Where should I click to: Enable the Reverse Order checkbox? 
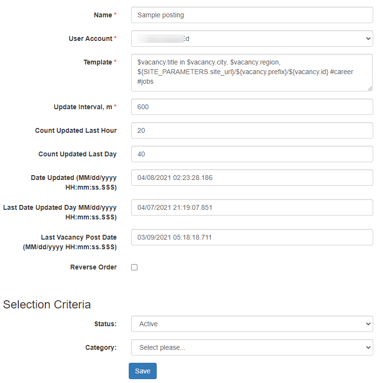pos(134,267)
